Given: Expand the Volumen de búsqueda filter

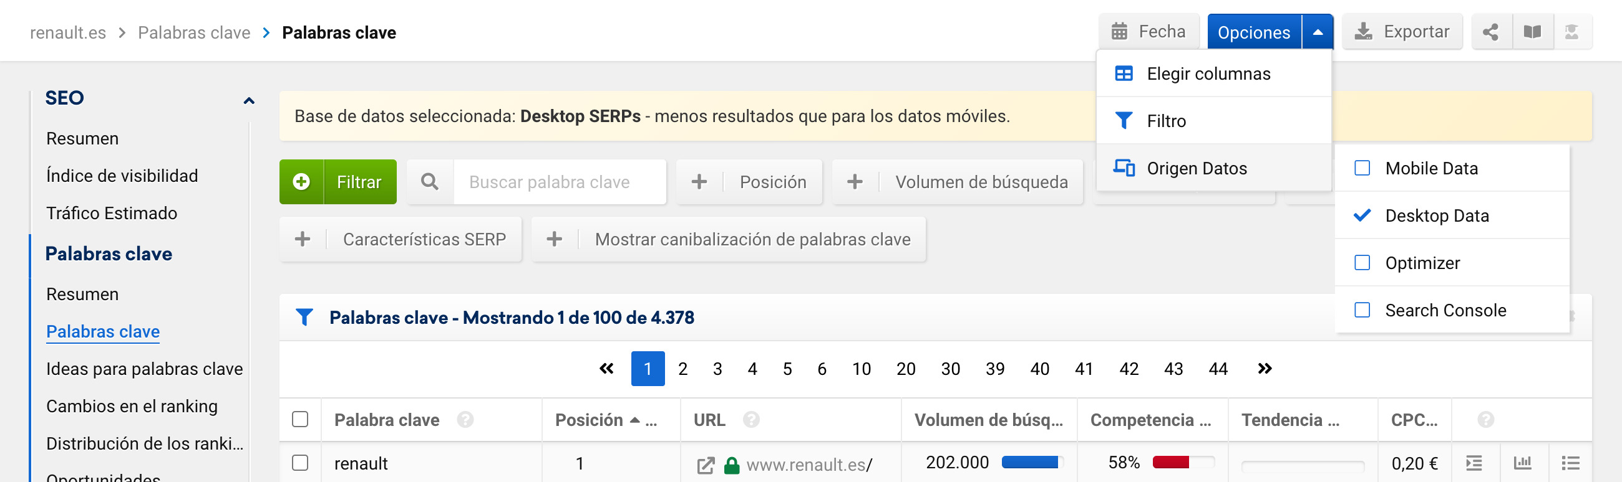Looking at the screenshot, I should (x=957, y=182).
